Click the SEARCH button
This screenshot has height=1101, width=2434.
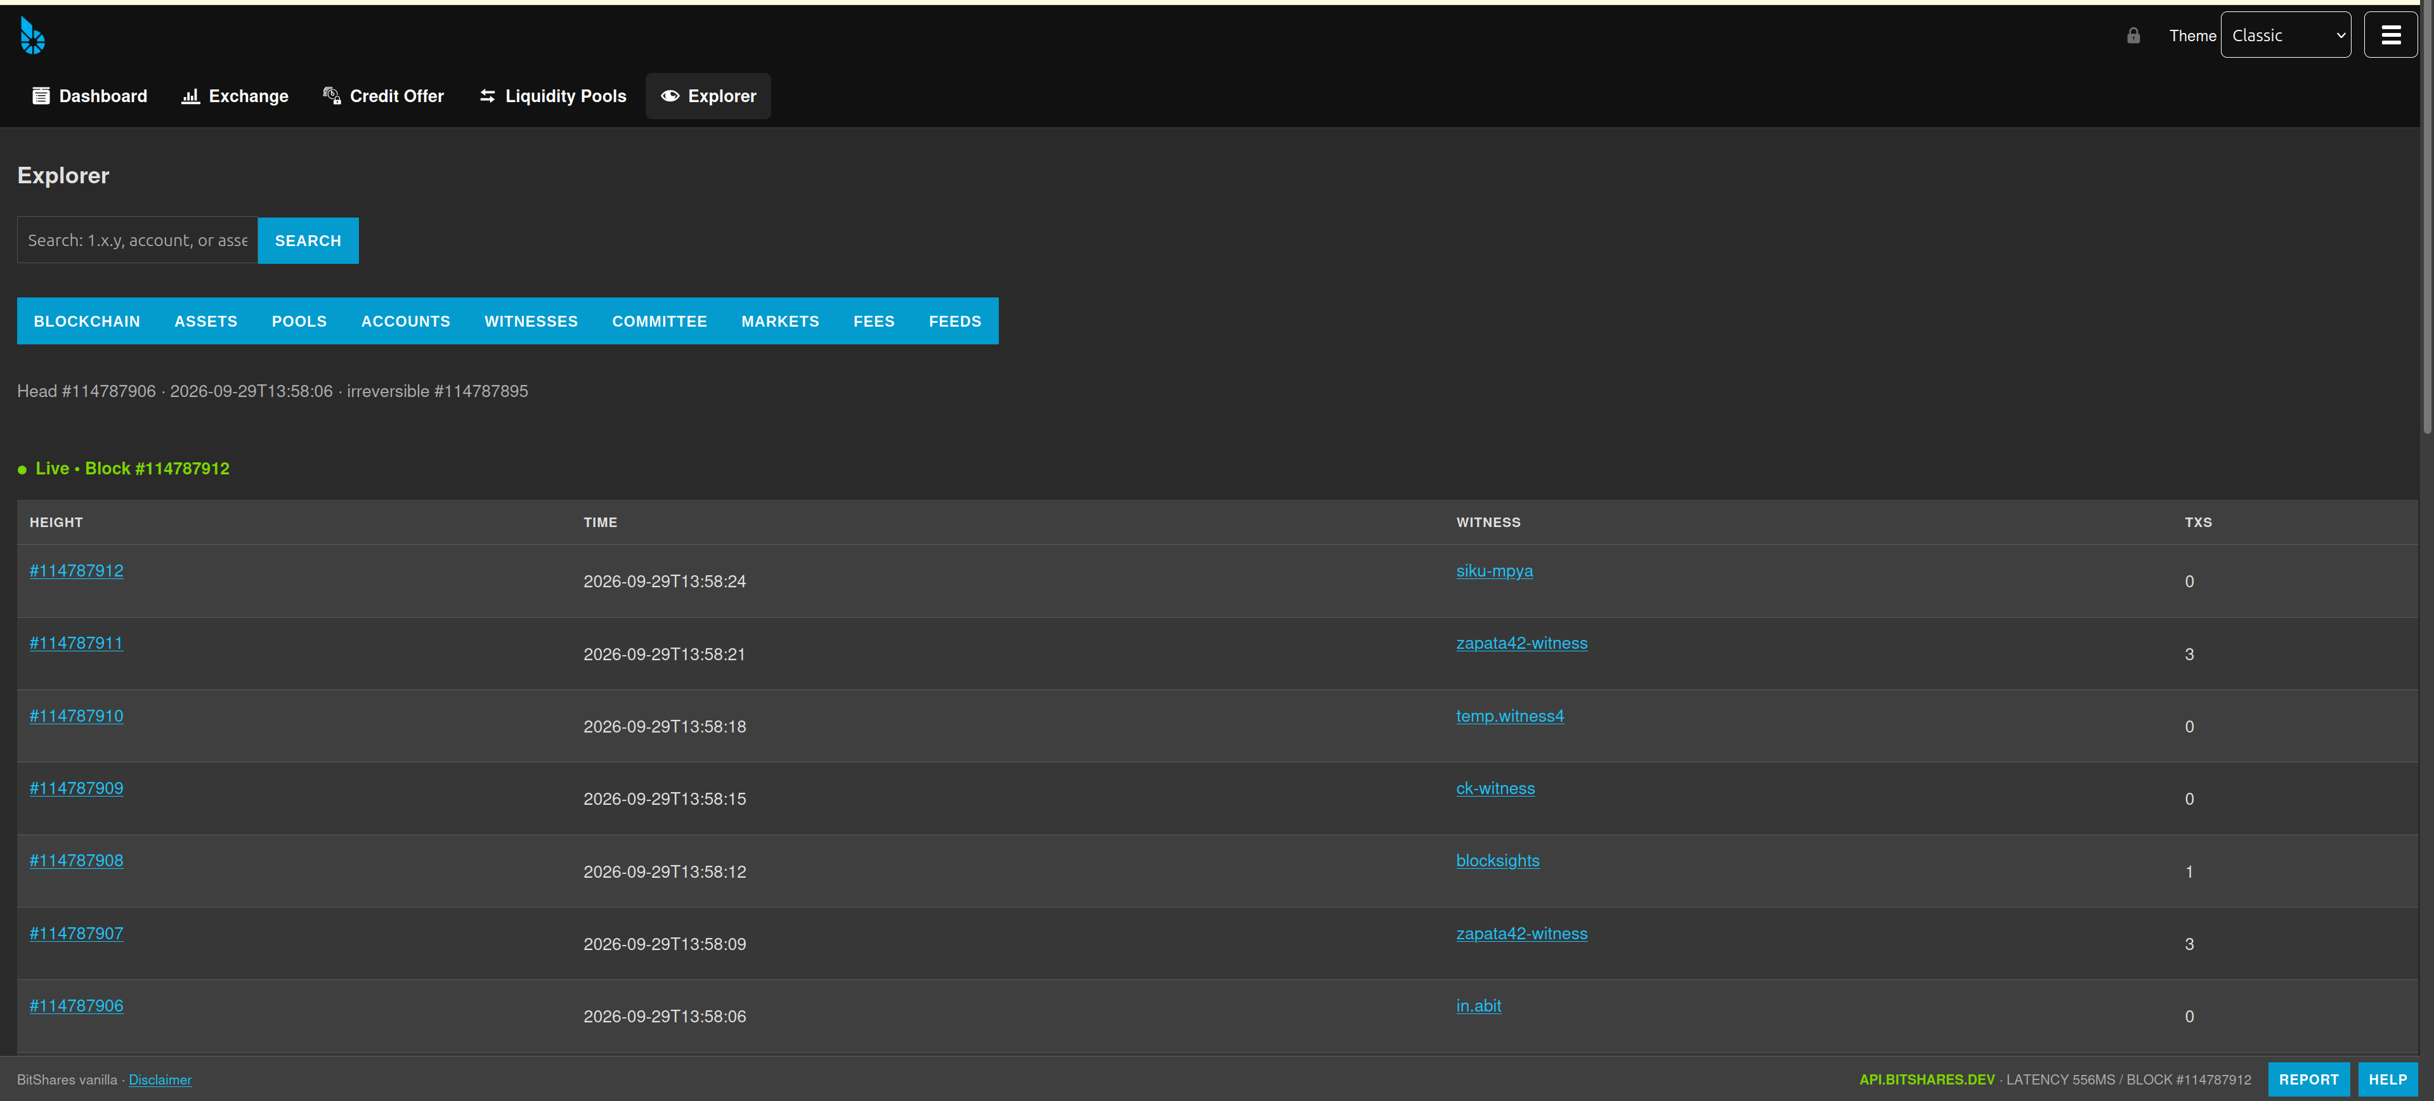308,241
